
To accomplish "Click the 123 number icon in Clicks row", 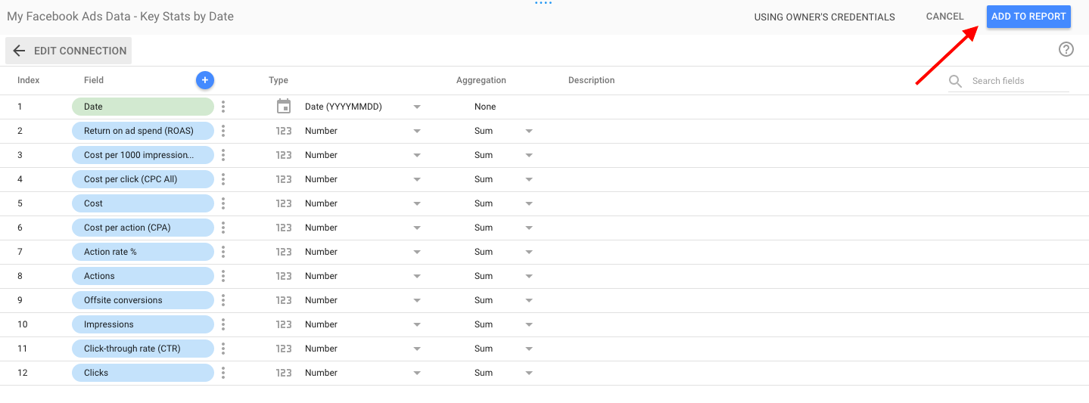I will click(284, 373).
